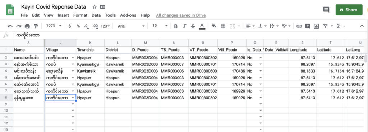
Task: Open the Add-ons menu
Action: click(128, 15)
